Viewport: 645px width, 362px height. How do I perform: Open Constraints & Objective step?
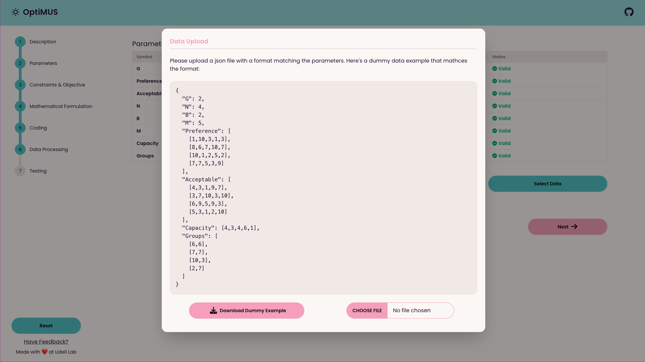(57, 85)
